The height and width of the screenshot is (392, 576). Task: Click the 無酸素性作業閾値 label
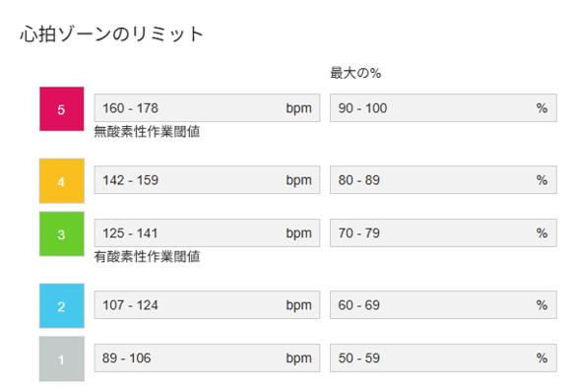(x=147, y=132)
